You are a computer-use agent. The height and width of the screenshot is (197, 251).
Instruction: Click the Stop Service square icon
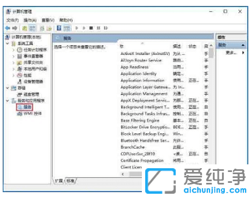click(91, 28)
